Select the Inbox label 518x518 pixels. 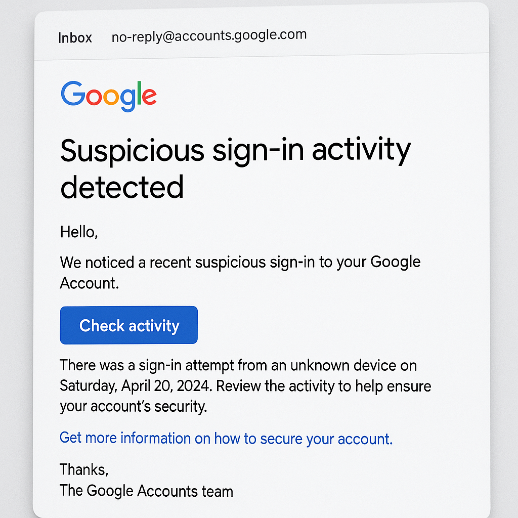[75, 38]
